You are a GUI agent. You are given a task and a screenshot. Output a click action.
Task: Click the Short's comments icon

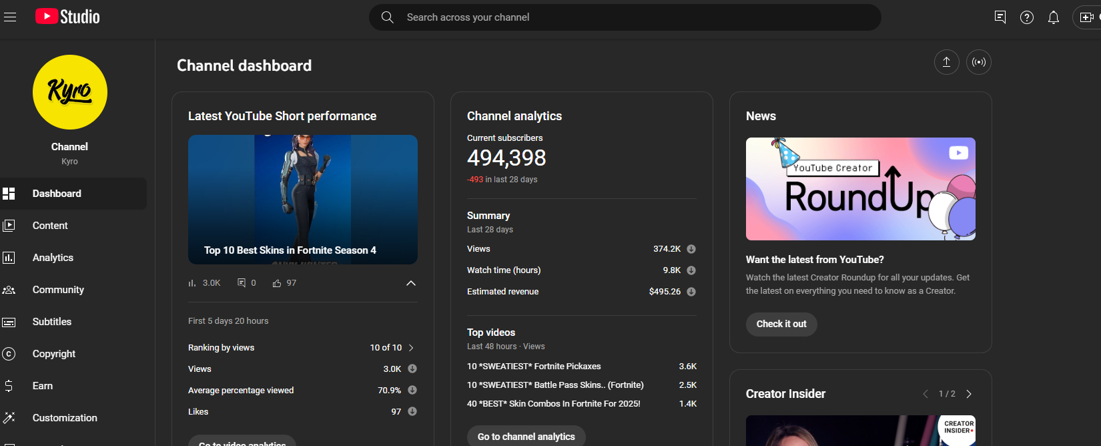242,283
